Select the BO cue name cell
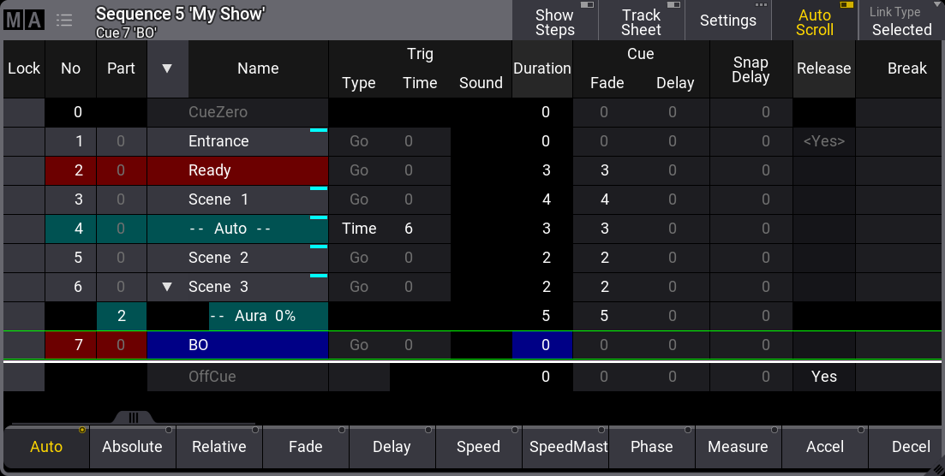This screenshot has width=945, height=476. (237, 345)
